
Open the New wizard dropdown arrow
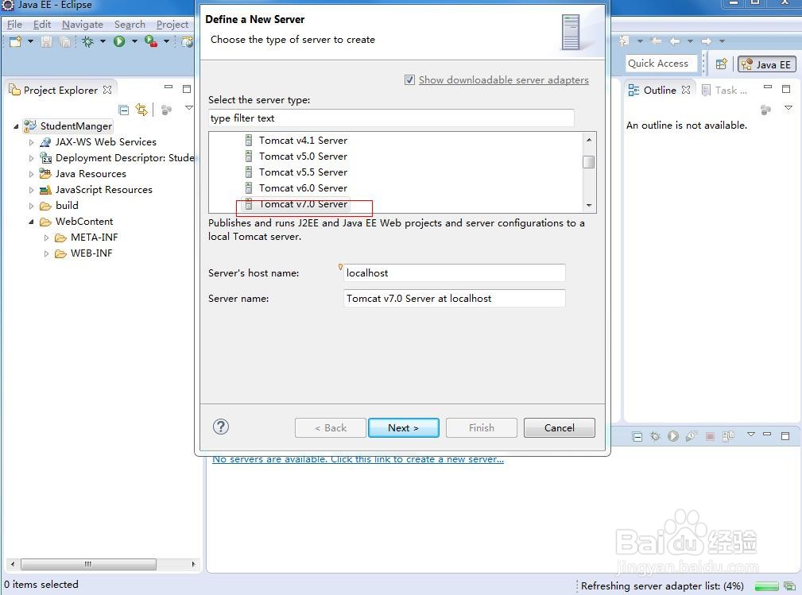coord(30,41)
